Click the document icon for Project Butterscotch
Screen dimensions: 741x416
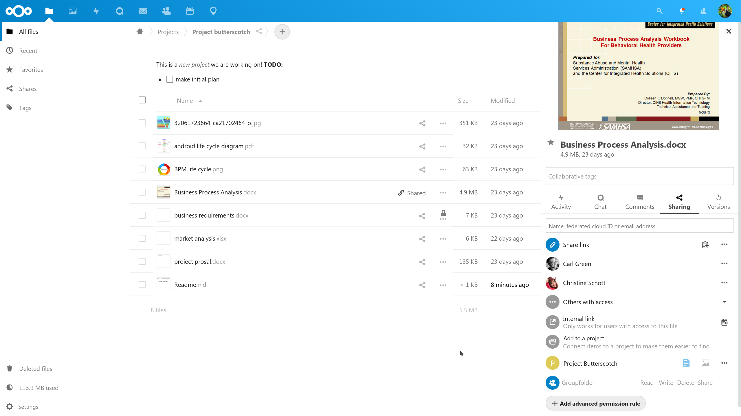pos(686,363)
